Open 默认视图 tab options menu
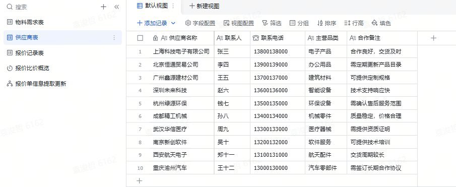 pos(173,6)
